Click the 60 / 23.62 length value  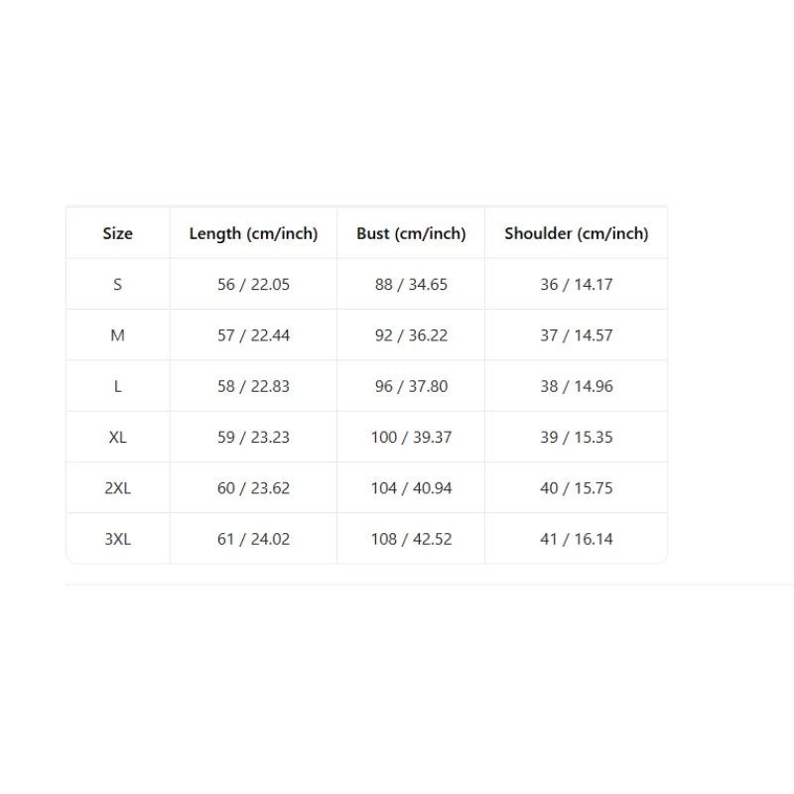click(253, 488)
